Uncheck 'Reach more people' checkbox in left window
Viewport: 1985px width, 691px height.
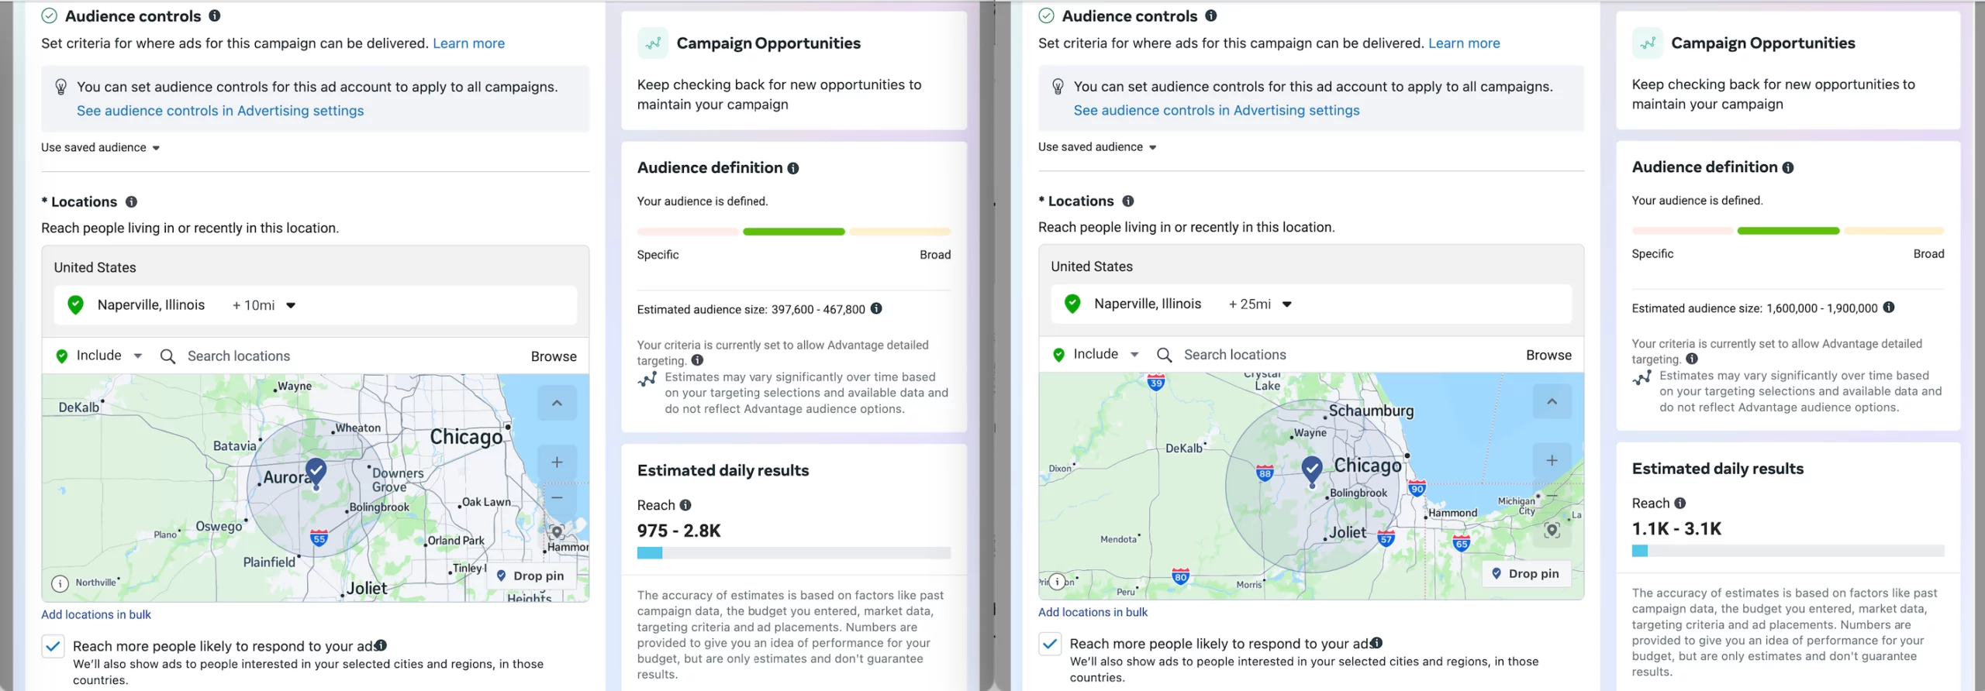click(x=53, y=646)
